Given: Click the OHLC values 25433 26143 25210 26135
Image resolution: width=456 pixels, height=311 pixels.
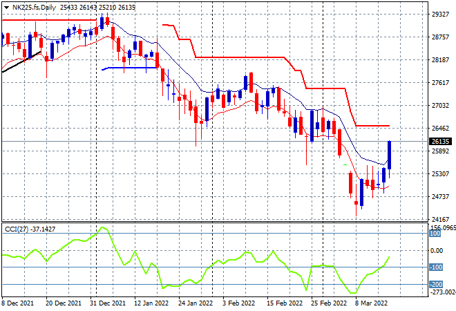Looking at the screenshot, I should tap(97, 8).
